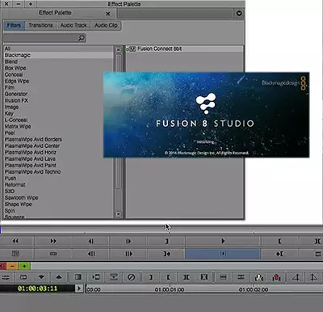Open the timeline fast menu sliders icon

(6, 277)
